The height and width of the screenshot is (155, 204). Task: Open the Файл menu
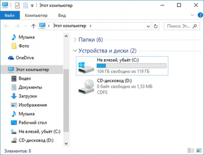10,15
